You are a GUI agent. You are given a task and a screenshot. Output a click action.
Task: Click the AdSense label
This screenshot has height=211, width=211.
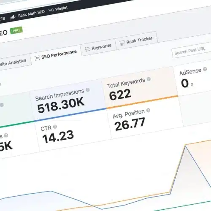point(190,72)
